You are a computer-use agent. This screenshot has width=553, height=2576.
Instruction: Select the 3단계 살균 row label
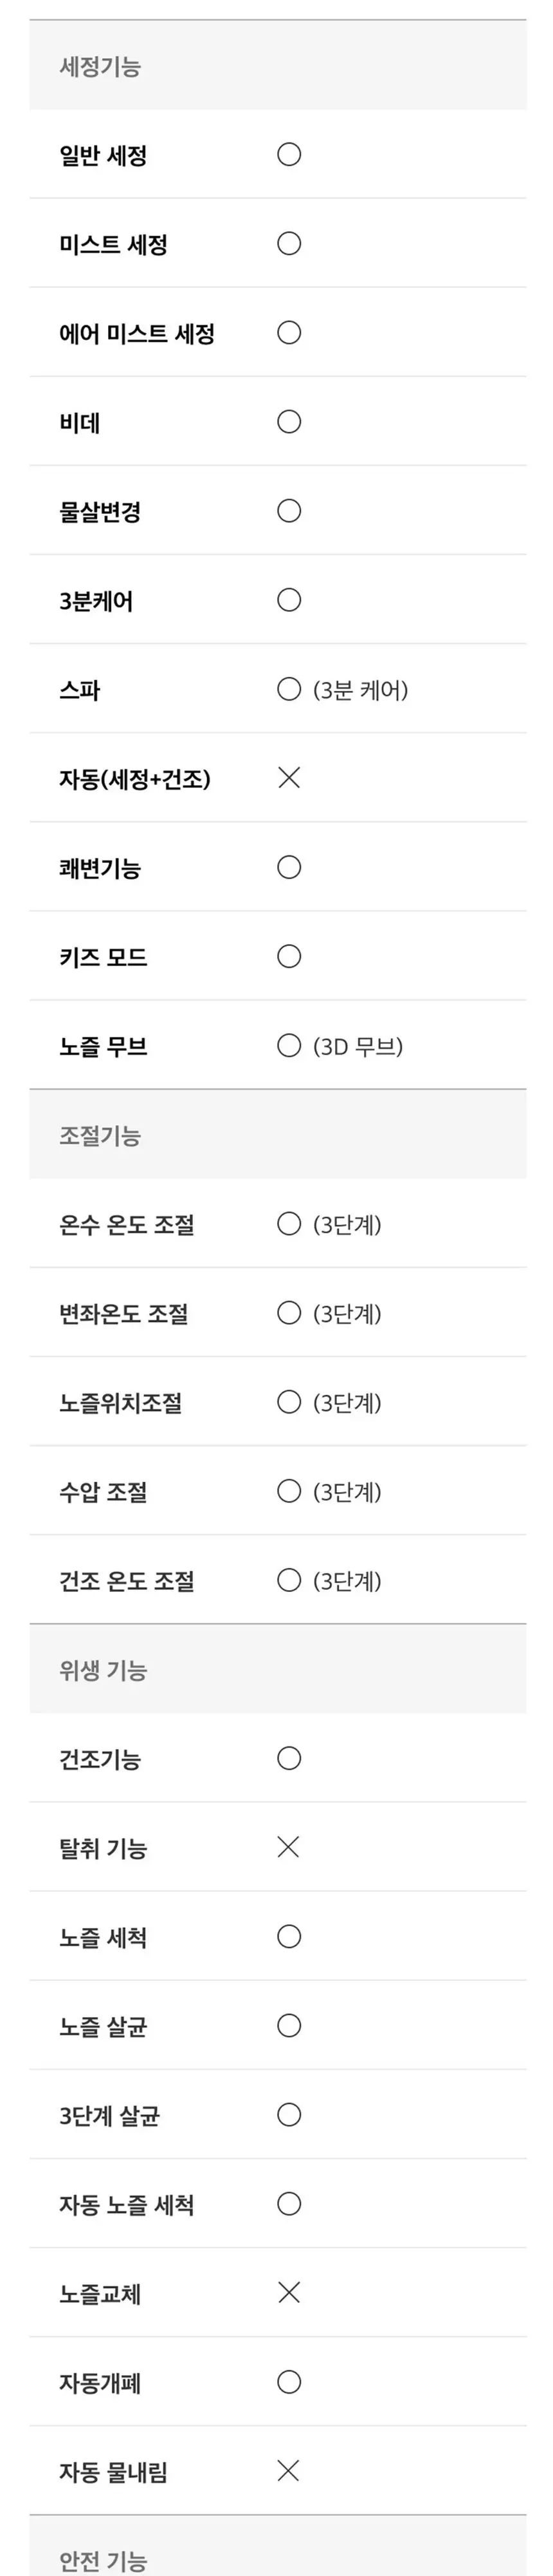[x=109, y=2116]
